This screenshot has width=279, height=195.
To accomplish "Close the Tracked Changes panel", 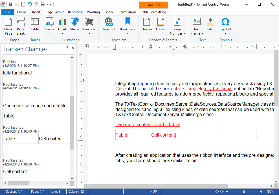I will point(73,48).
